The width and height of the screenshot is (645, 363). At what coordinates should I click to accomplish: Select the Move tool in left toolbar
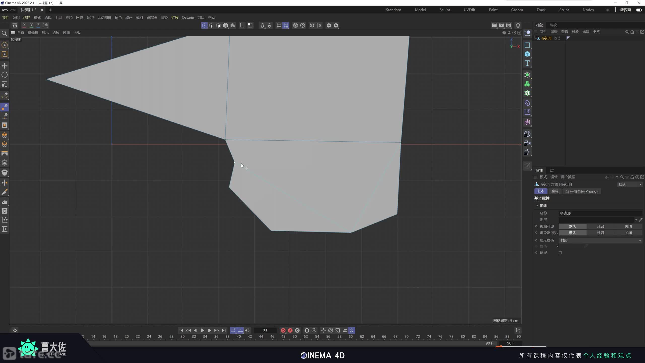pyautogui.click(x=5, y=66)
